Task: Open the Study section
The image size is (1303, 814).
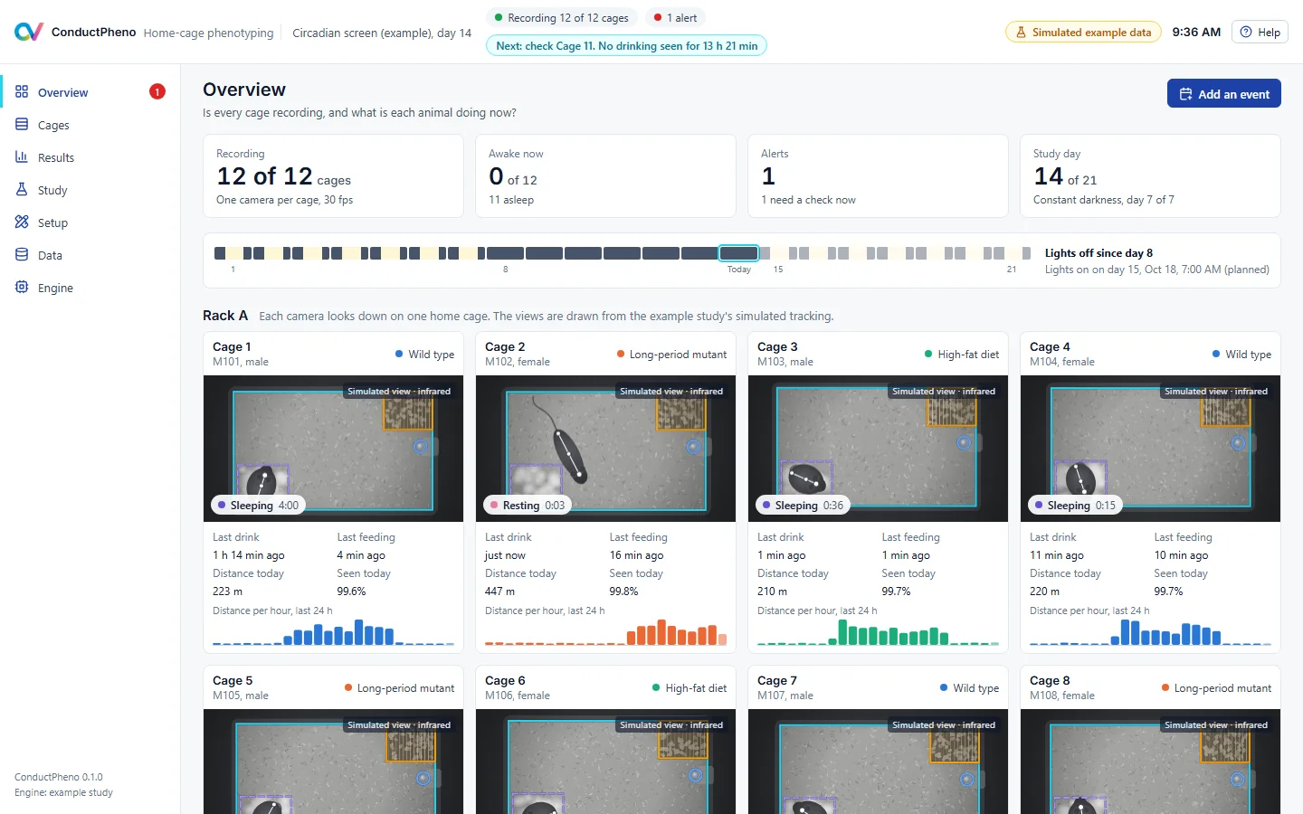Action: coord(90,190)
